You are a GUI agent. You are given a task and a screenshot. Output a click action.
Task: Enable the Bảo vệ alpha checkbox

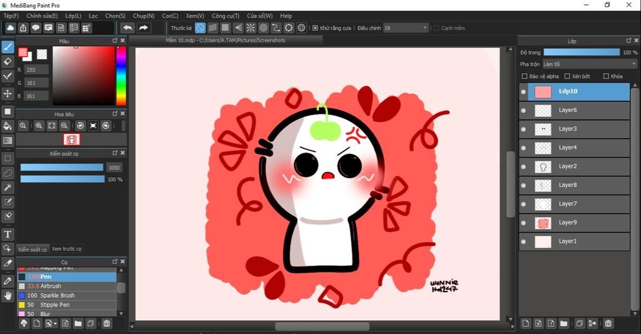tap(525, 76)
